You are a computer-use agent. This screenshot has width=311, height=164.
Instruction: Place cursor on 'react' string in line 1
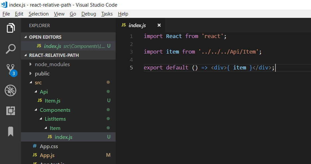pos(213,36)
